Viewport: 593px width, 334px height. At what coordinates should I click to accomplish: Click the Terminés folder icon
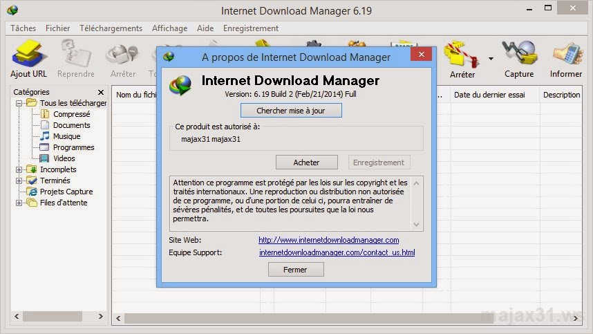point(32,180)
